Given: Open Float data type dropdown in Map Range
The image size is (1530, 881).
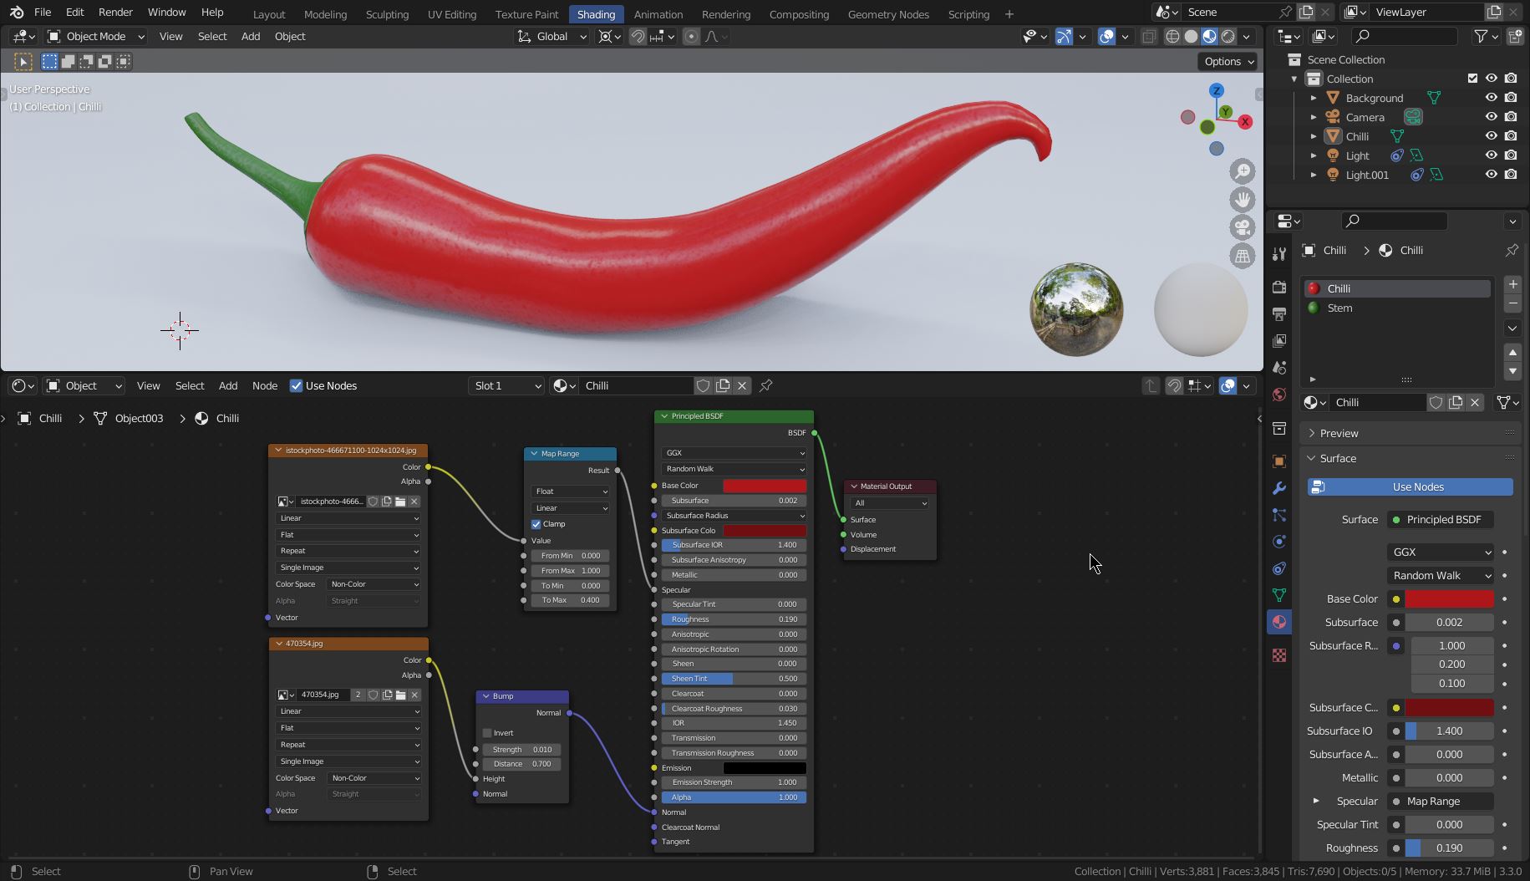Looking at the screenshot, I should pyautogui.click(x=570, y=491).
